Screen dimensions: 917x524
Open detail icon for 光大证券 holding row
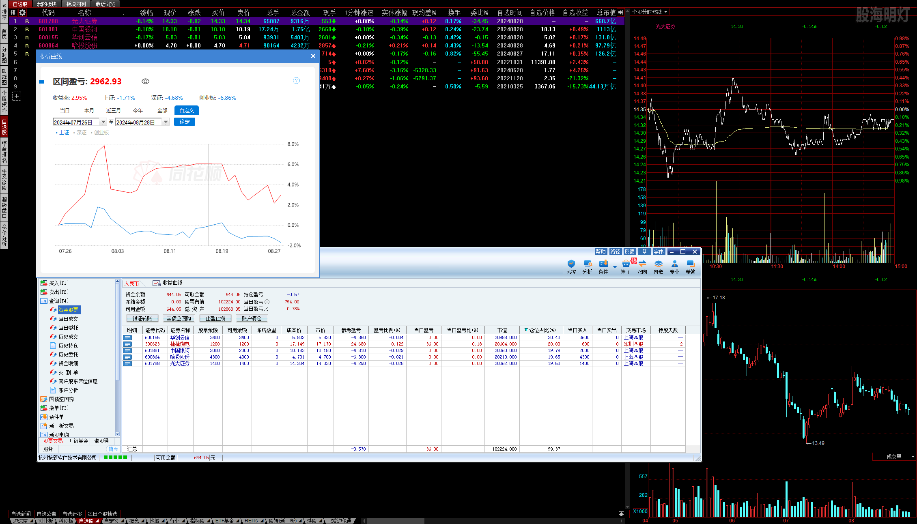[127, 363]
